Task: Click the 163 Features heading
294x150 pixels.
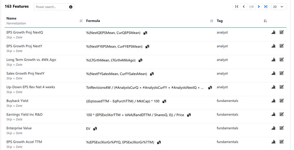Action: click(x=17, y=6)
